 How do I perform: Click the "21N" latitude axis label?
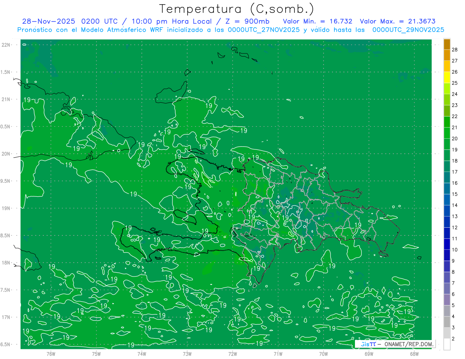(6, 100)
